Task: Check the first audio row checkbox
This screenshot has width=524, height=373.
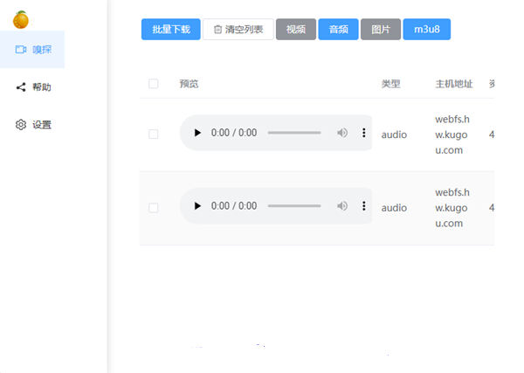Action: [x=154, y=134]
